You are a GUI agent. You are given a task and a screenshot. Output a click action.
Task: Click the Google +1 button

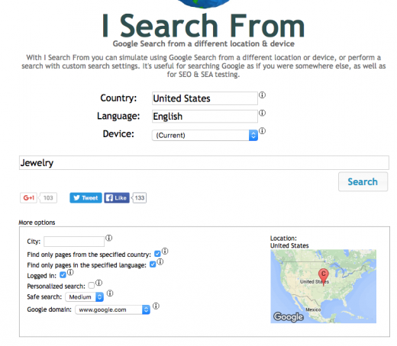(x=28, y=198)
